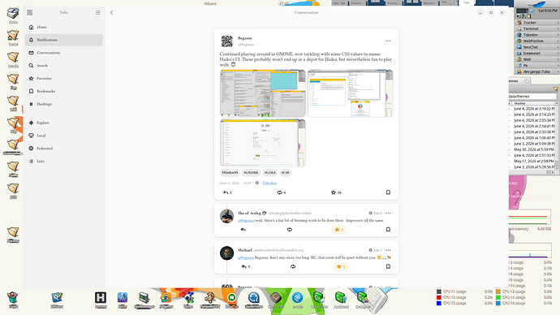560x315 pixels.
Task: Launch Assistant from desktop icons
Action: pos(341,300)
